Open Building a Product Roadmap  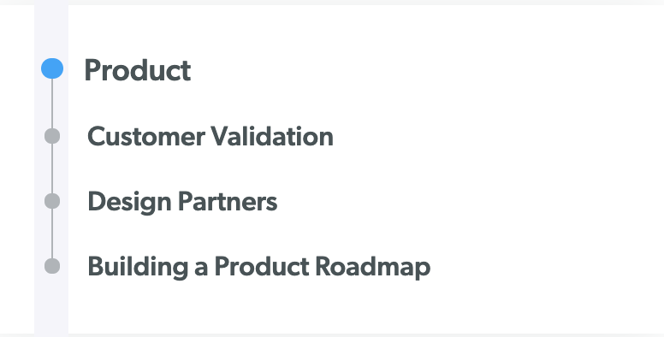click(x=259, y=267)
